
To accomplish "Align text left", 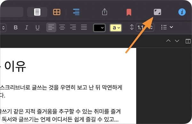I will 51,27.
